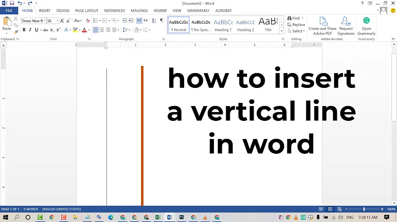Apply strikethrough formatting with abc icon
Viewport: 397px width, 222px height.
[x=46, y=30]
